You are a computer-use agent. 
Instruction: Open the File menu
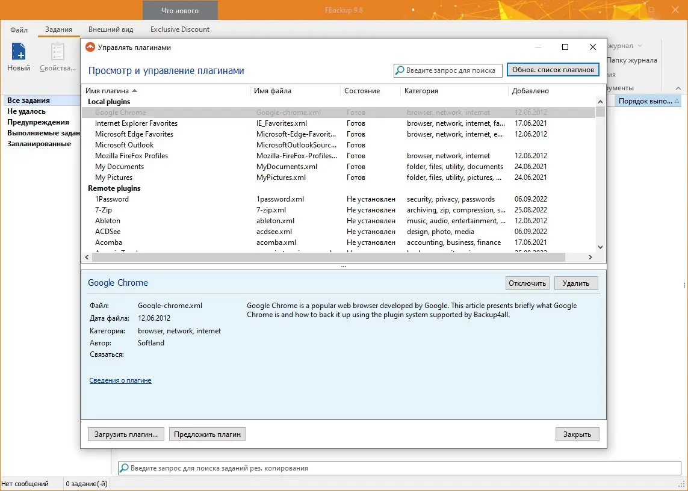point(19,29)
